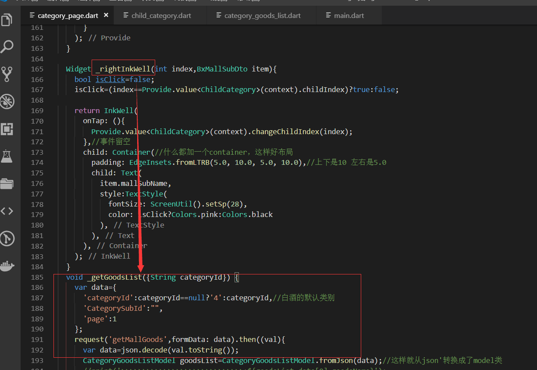Click file icon on main.dart tab
This screenshot has width=537, height=370.
tap(328, 15)
